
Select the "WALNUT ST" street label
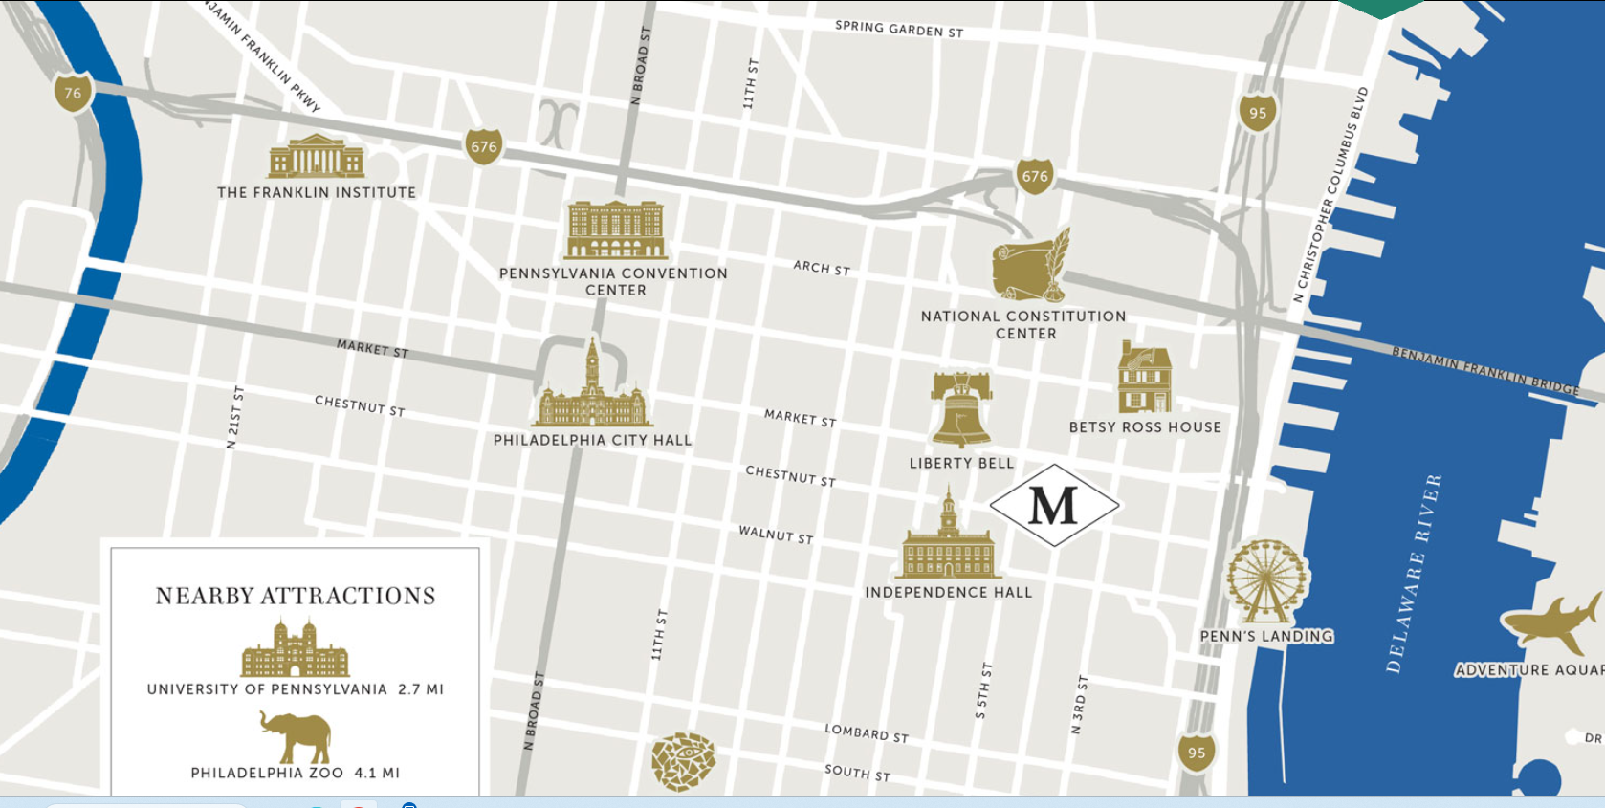pos(776,535)
